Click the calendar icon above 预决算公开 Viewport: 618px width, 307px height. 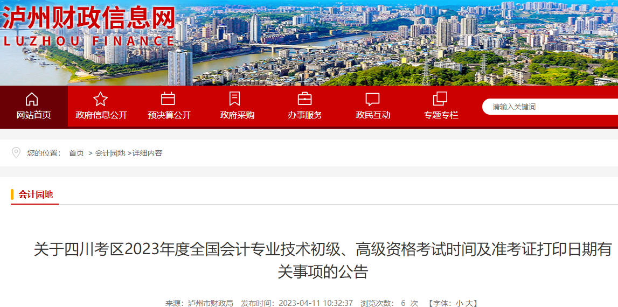click(x=168, y=99)
